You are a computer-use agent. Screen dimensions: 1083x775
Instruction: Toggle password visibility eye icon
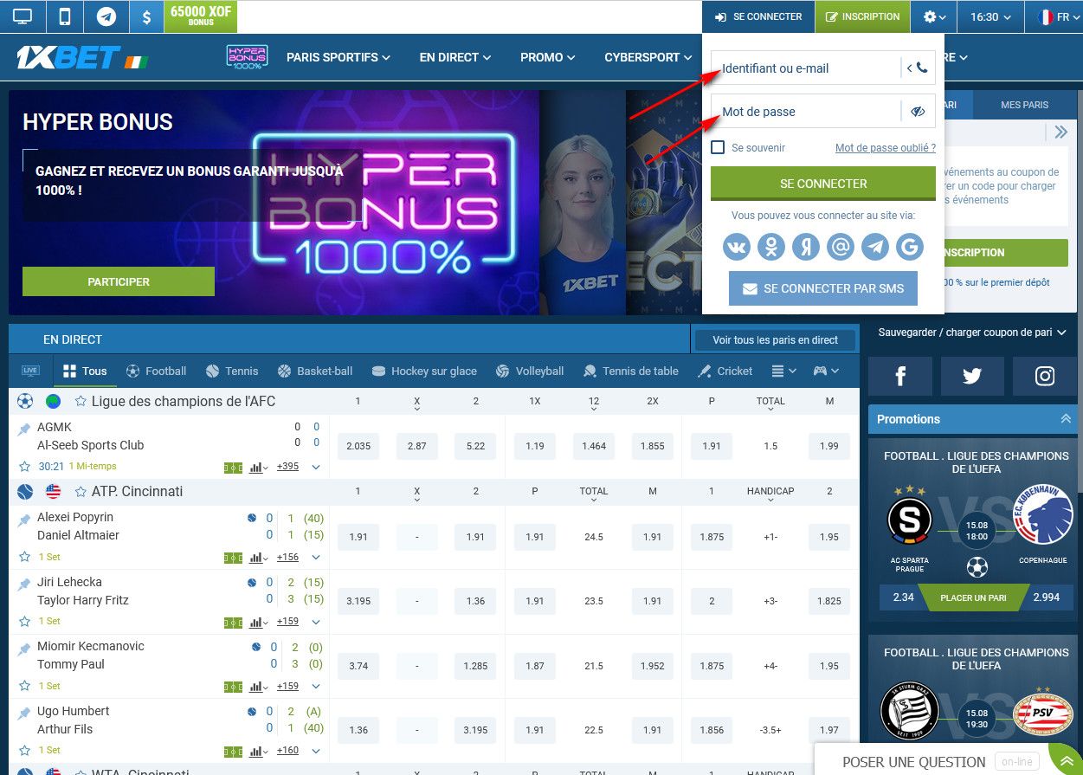click(919, 111)
